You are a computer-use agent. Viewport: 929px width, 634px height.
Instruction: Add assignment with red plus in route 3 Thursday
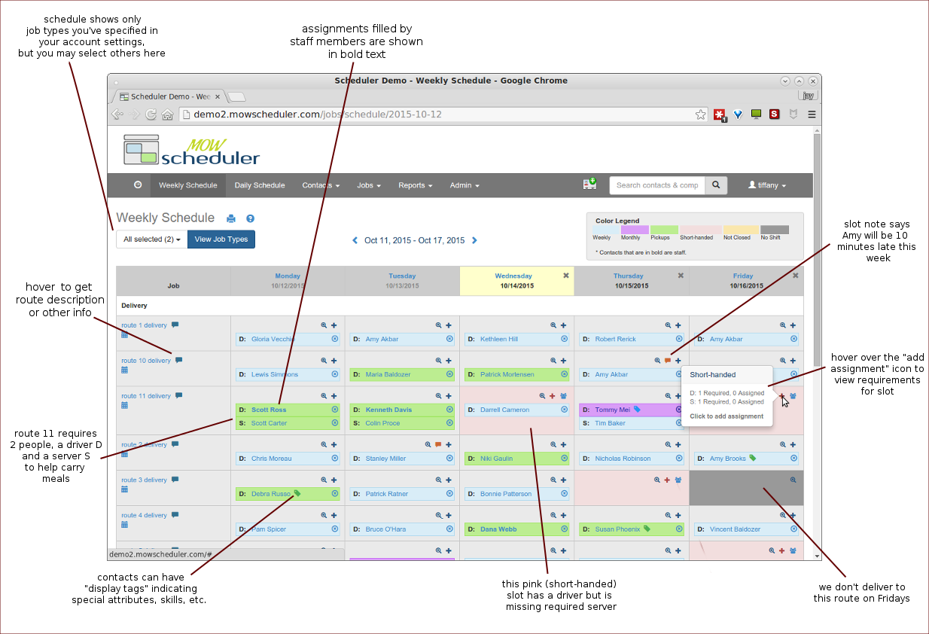click(x=667, y=480)
